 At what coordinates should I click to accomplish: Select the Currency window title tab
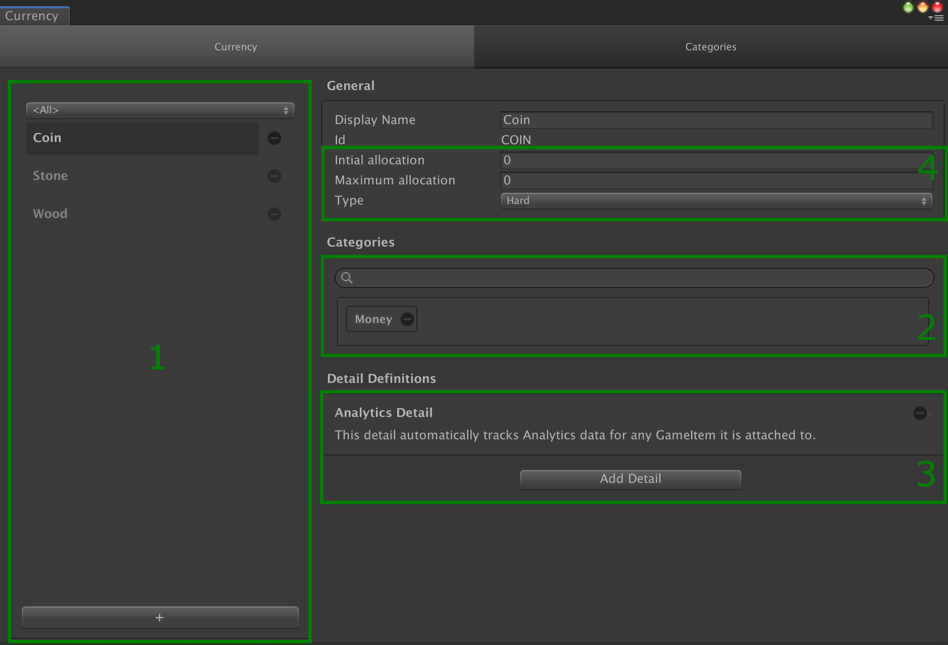point(34,16)
